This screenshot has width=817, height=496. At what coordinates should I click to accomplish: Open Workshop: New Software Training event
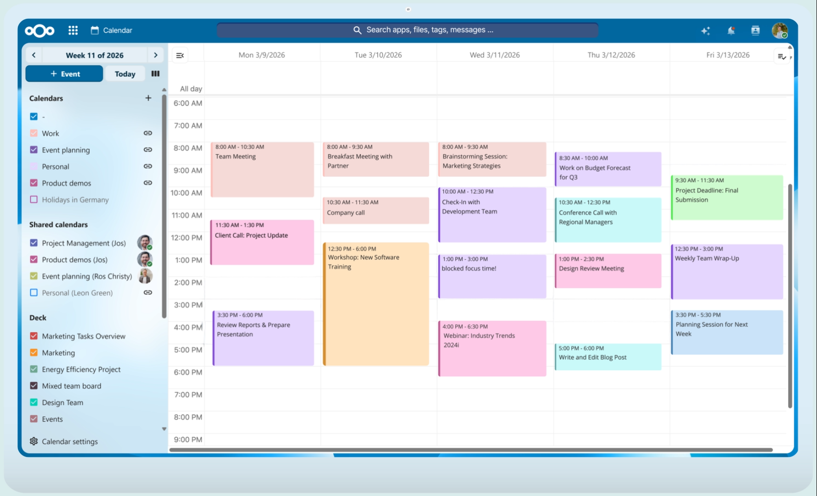(376, 304)
